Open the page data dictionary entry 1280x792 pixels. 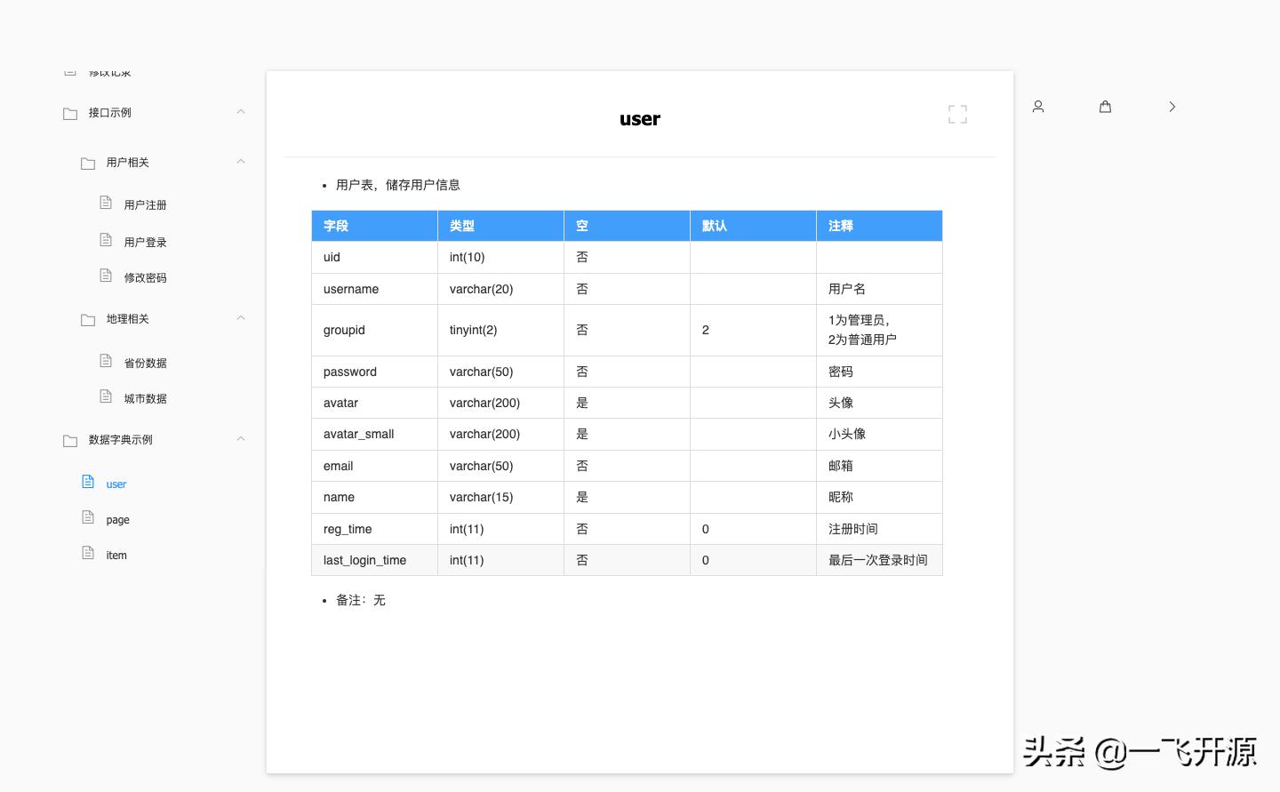click(x=118, y=519)
